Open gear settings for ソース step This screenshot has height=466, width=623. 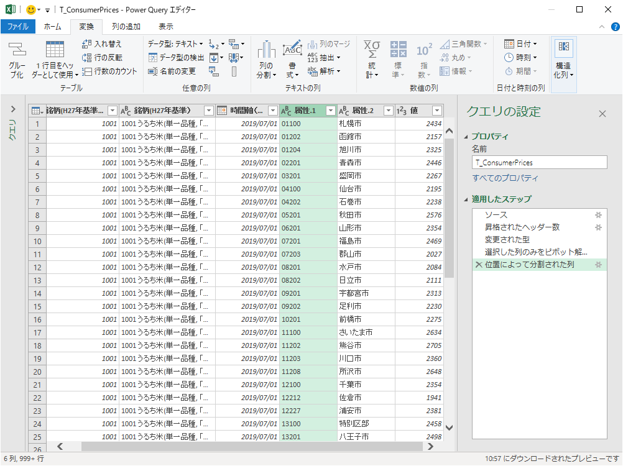coord(598,214)
